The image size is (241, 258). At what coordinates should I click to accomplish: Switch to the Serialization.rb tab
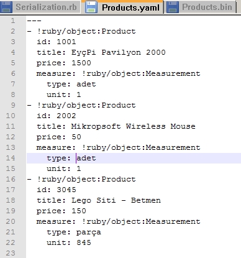click(40, 7)
